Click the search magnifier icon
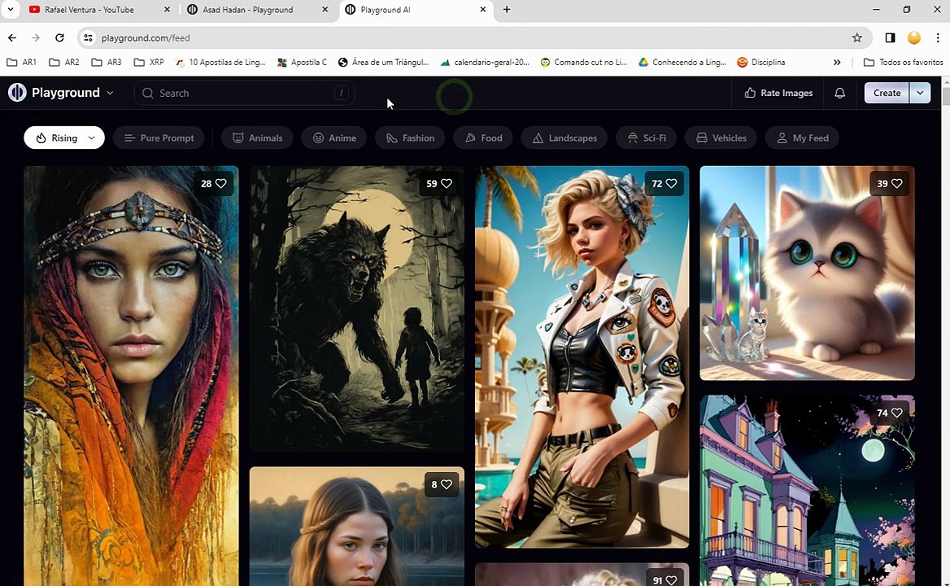This screenshot has height=586, width=950. [x=147, y=94]
